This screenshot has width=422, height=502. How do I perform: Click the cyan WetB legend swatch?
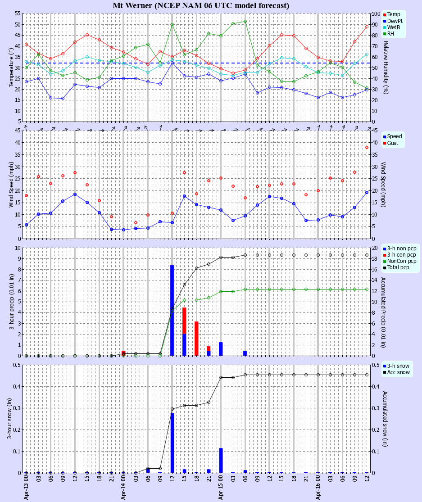coord(385,27)
